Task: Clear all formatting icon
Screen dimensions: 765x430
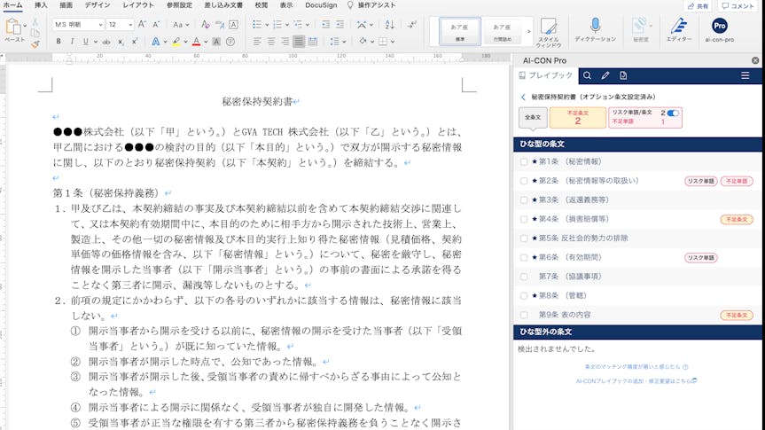Action: [x=206, y=25]
